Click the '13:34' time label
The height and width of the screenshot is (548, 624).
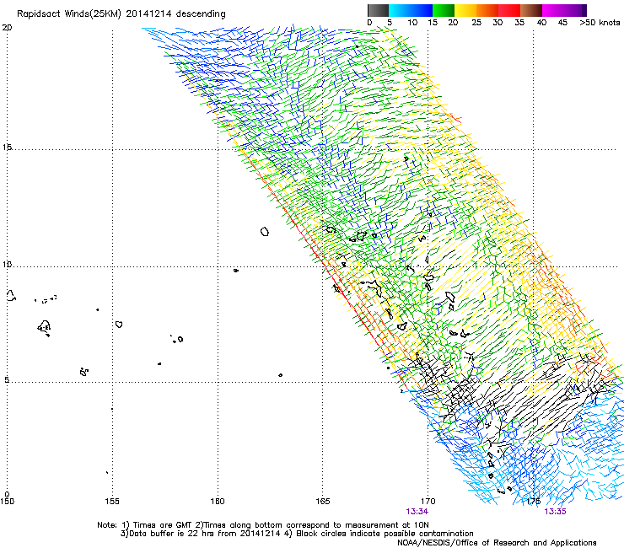coord(417,512)
